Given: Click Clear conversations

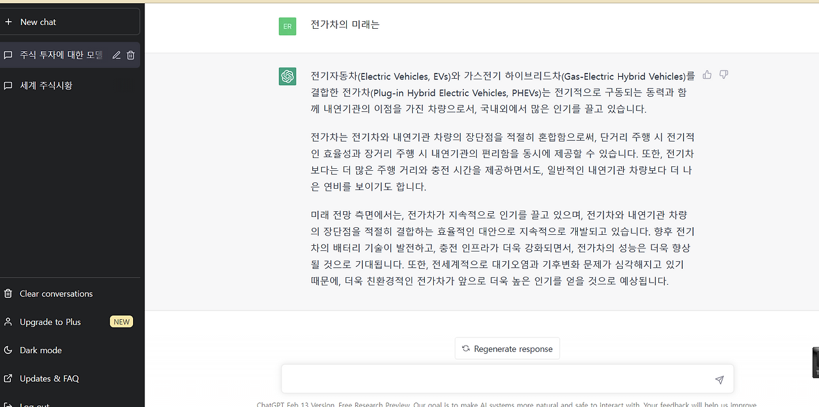Looking at the screenshot, I should coord(58,293).
